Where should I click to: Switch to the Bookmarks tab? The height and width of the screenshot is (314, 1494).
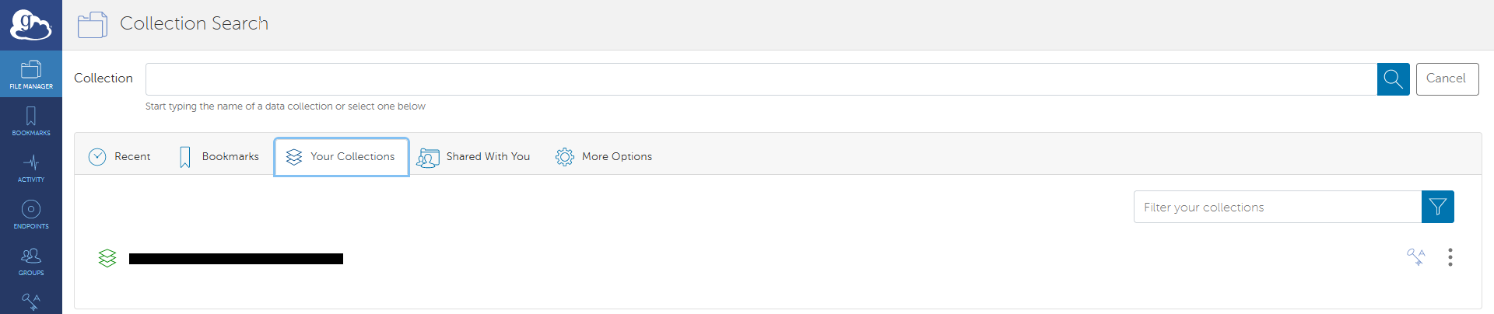(x=219, y=157)
